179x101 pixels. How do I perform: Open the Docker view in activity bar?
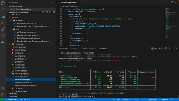pyautogui.click(x=3, y=42)
